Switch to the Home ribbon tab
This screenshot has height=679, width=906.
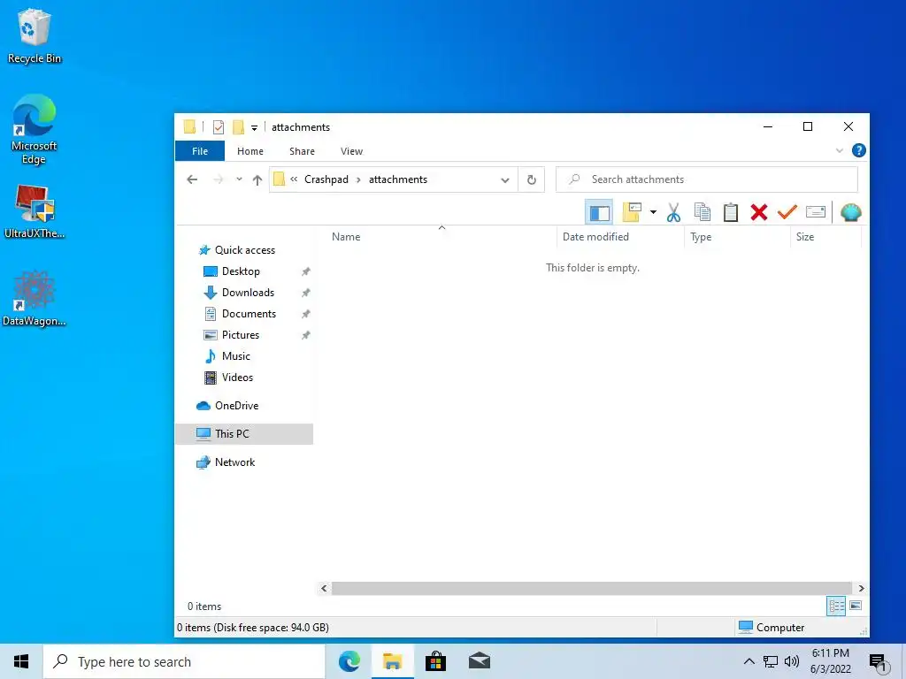[x=250, y=151]
